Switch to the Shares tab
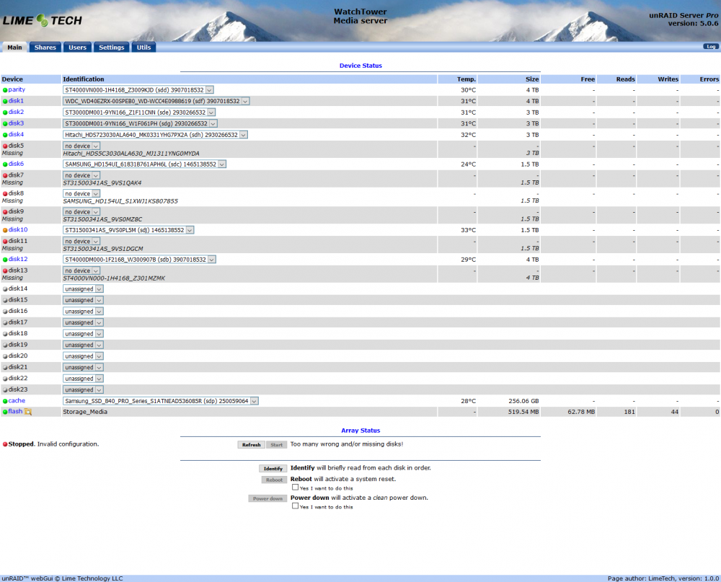The height and width of the screenshot is (582, 721). pos(45,48)
